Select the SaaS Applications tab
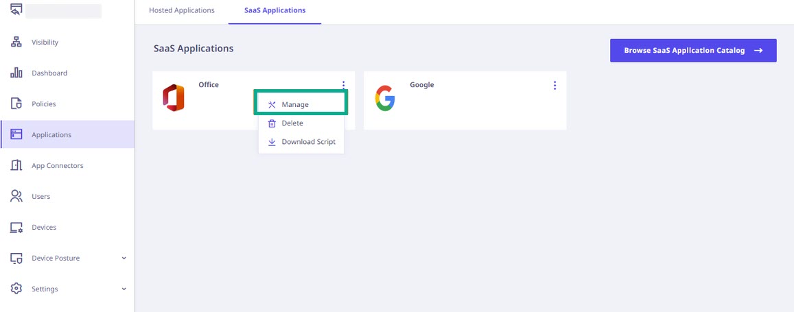 pyautogui.click(x=275, y=10)
